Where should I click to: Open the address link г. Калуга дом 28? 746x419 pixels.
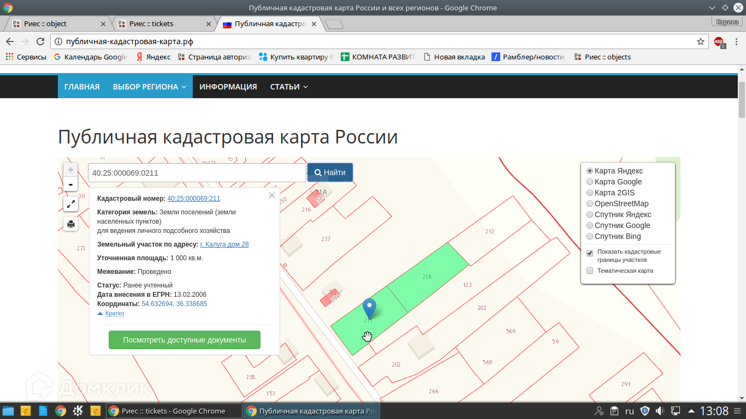(x=224, y=244)
